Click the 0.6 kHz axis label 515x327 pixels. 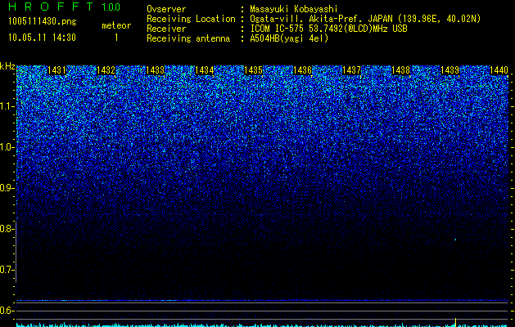coord(7,311)
